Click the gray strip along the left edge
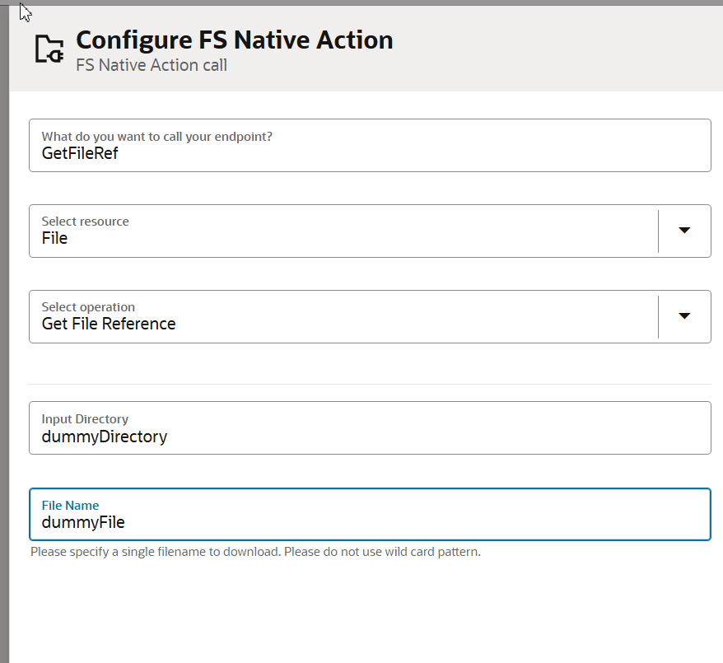 pyautogui.click(x=4, y=334)
